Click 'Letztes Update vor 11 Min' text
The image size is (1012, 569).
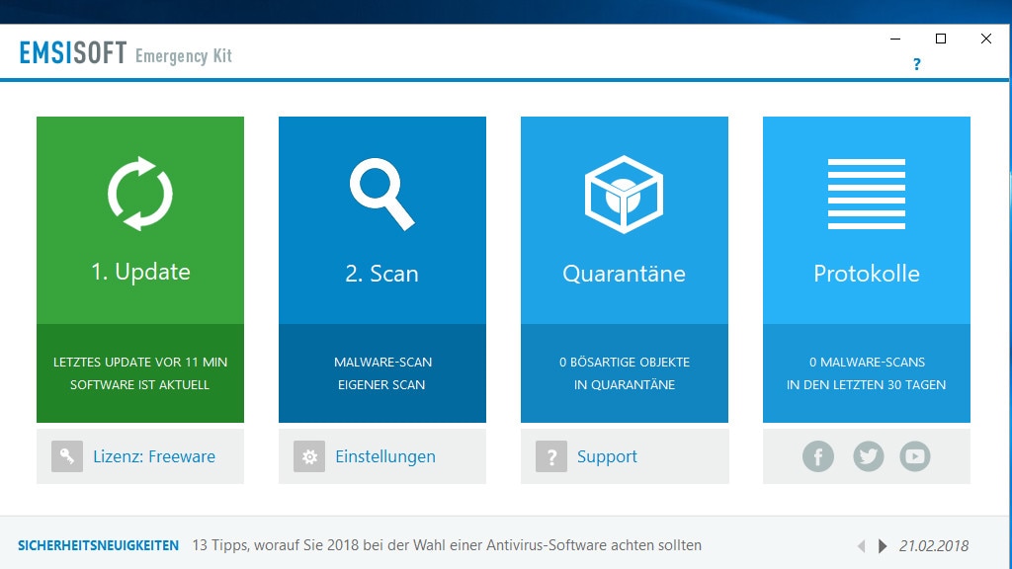(x=140, y=362)
